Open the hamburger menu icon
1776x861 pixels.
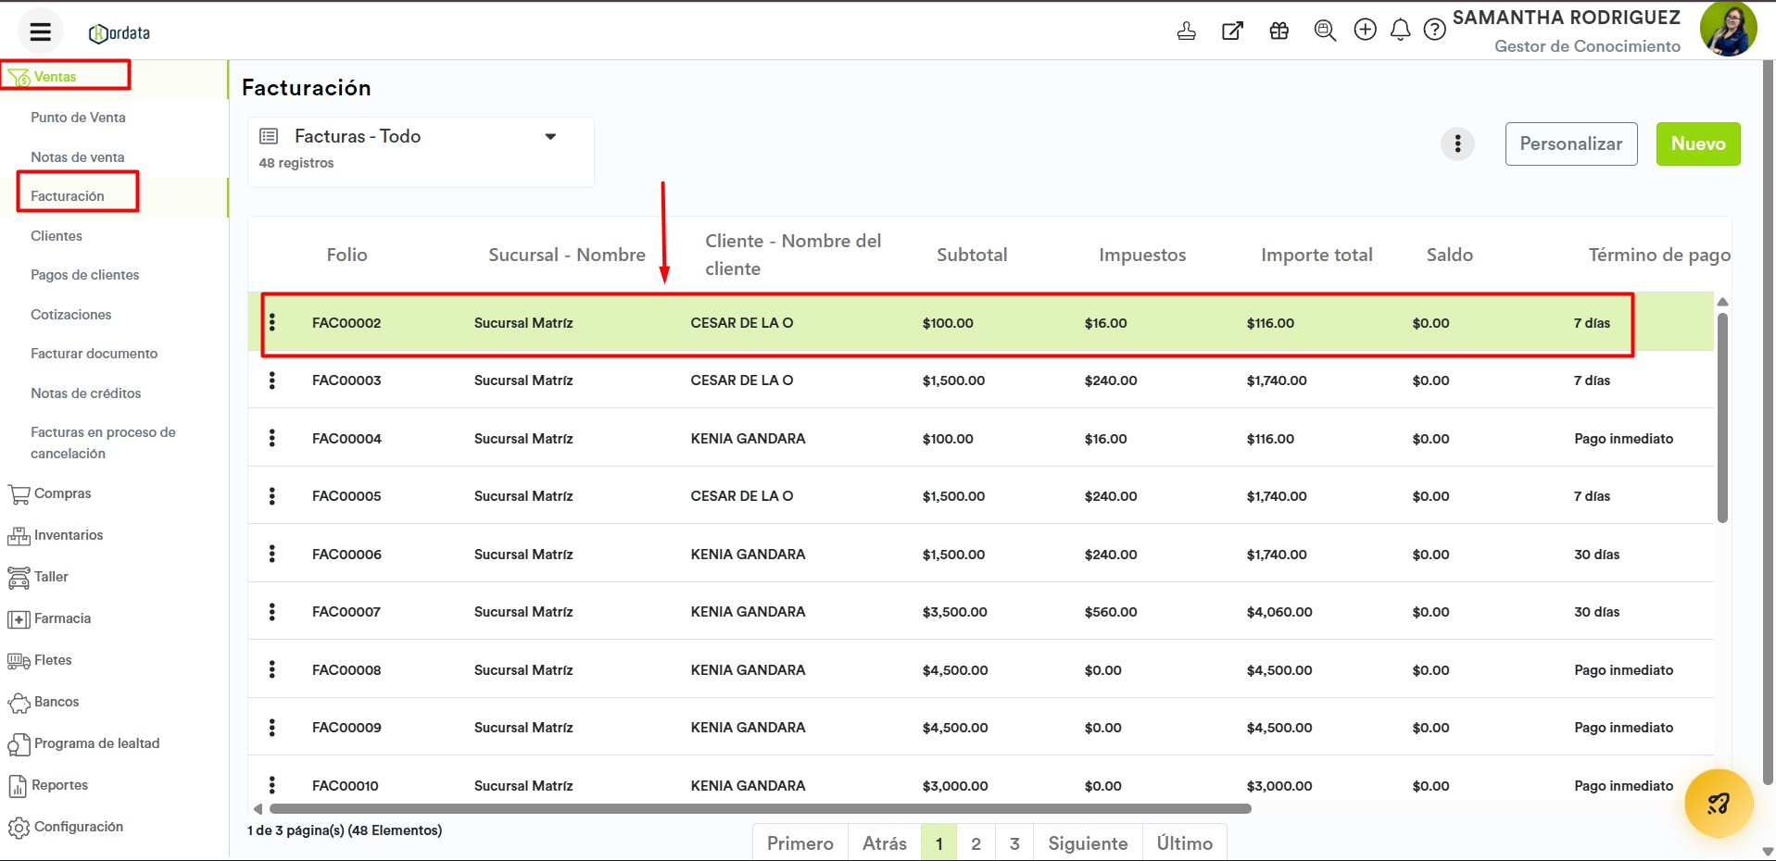[x=40, y=32]
